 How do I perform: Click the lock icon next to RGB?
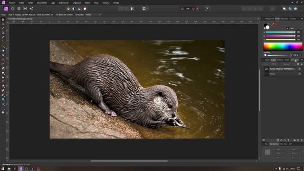(x=287, y=28)
